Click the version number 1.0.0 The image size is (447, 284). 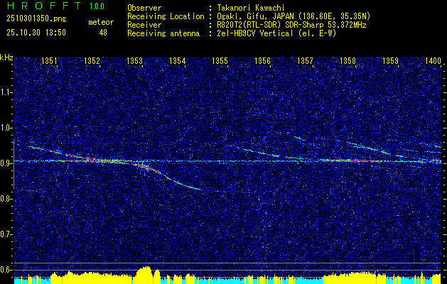pyautogui.click(x=97, y=6)
